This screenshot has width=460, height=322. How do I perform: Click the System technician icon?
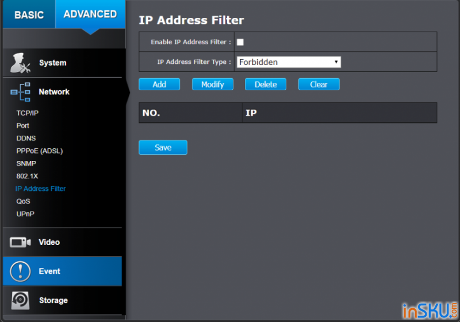click(x=20, y=63)
